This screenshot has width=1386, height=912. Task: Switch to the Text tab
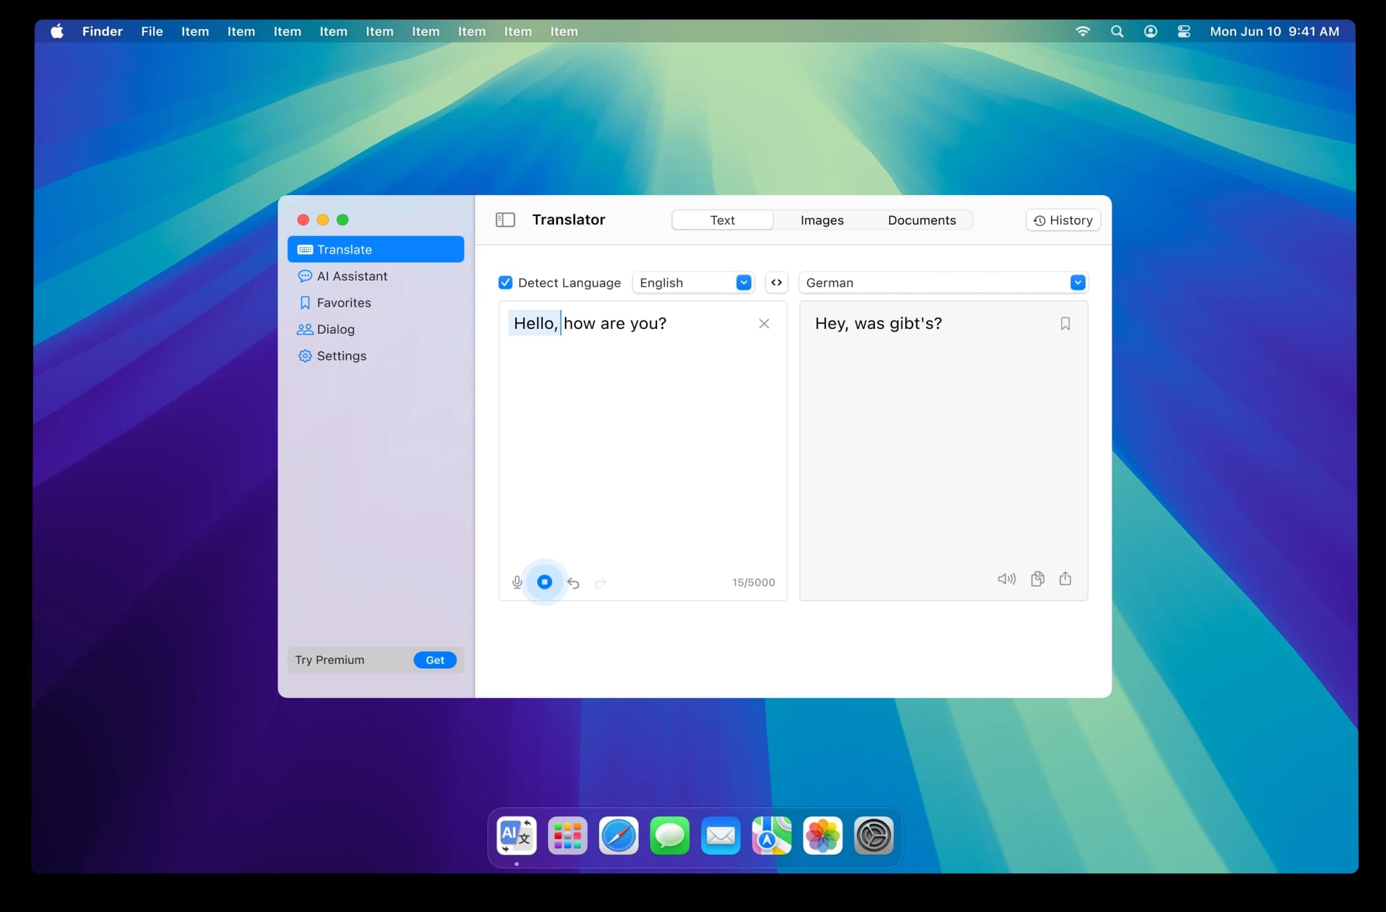pos(722,220)
